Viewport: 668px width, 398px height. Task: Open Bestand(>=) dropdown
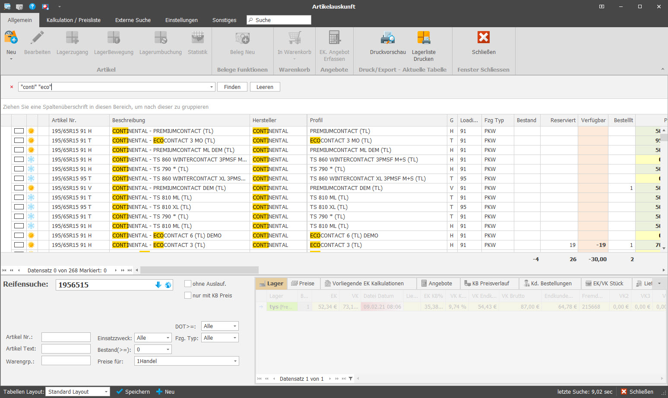click(x=168, y=349)
